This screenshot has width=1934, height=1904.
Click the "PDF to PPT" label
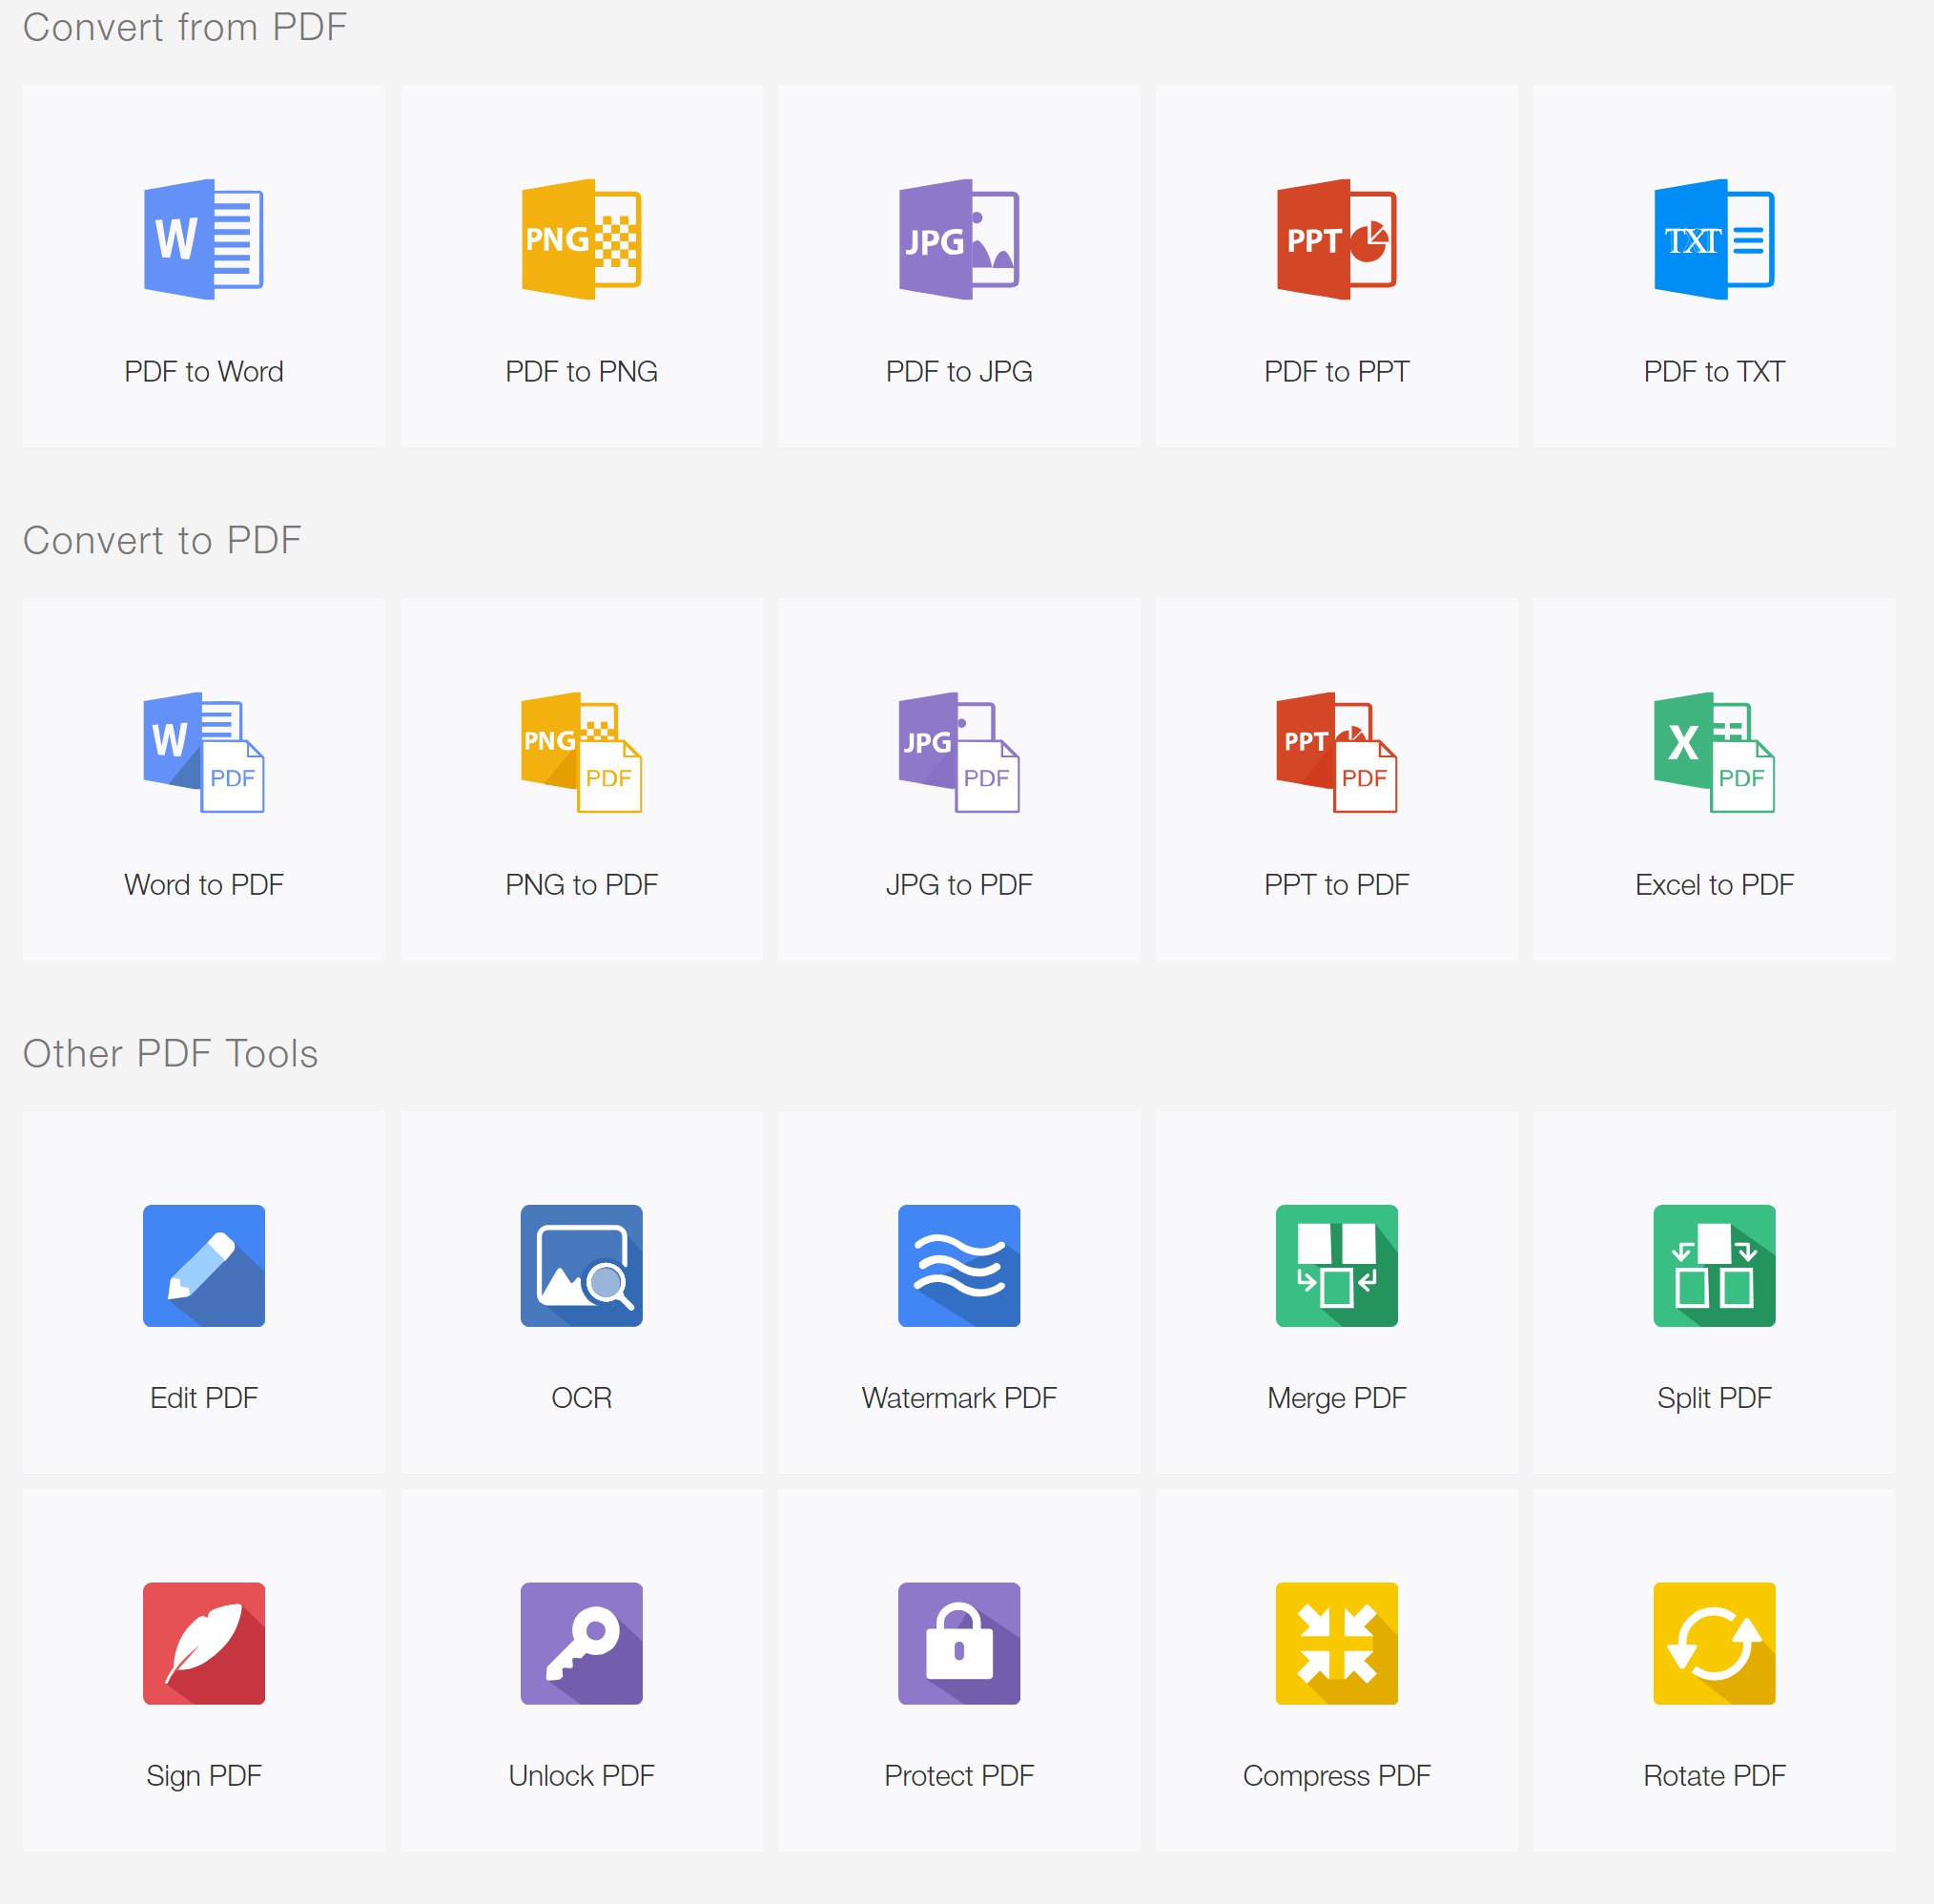coord(1336,372)
